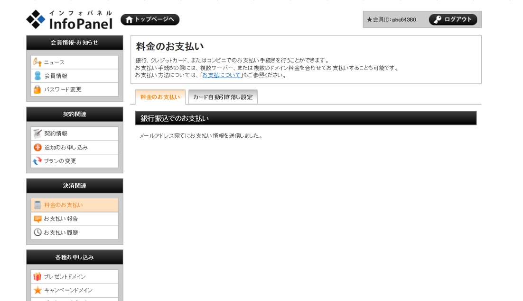Click the member info person icon
The height and width of the screenshot is (301, 523).
tap(37, 76)
